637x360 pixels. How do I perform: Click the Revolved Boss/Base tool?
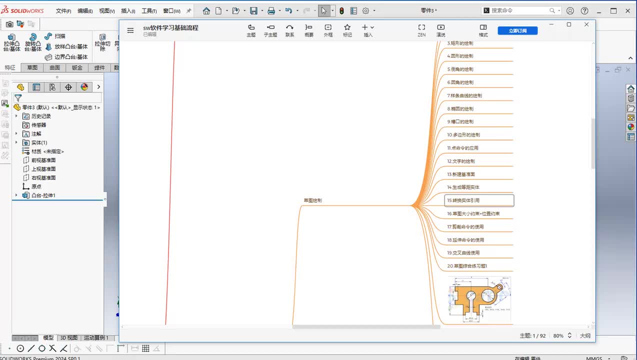click(x=33, y=42)
